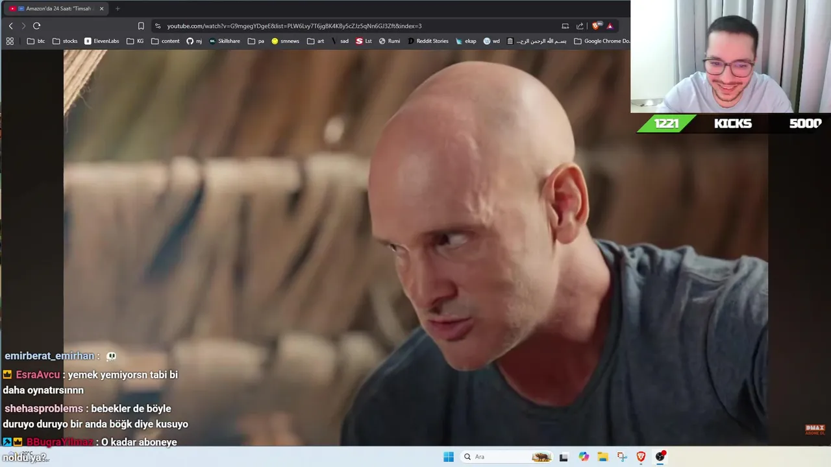Open the Windows Start menu
This screenshot has width=831, height=467.
click(x=449, y=457)
